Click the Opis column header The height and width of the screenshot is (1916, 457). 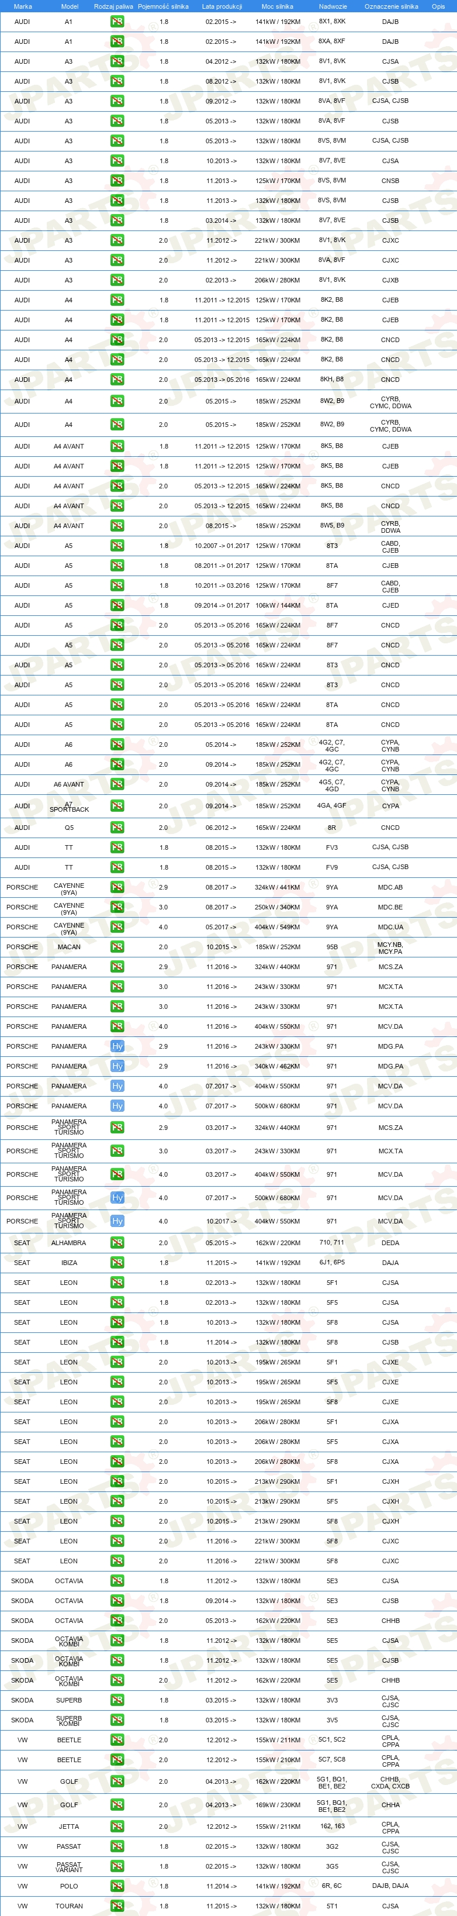point(438,6)
